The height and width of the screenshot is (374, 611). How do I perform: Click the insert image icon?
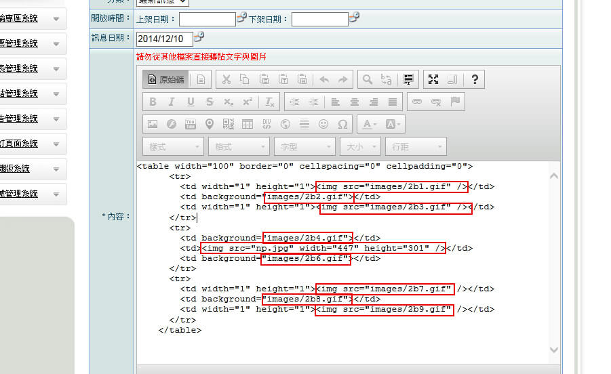(153, 124)
